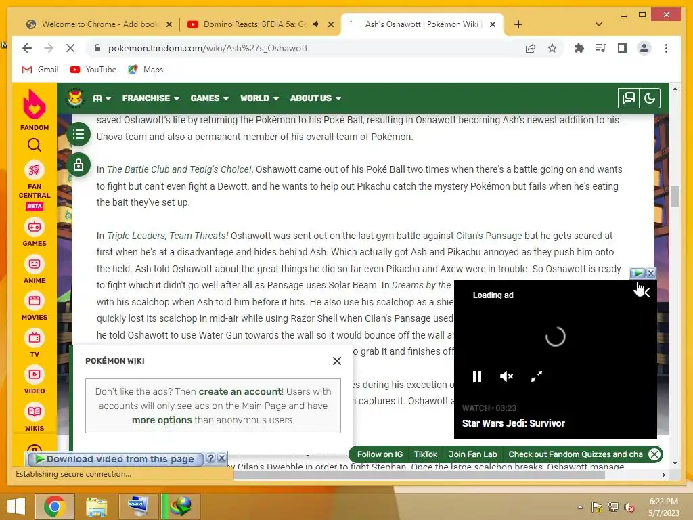Open Chrome profile avatar
This screenshot has width=693, height=520.
tap(644, 48)
